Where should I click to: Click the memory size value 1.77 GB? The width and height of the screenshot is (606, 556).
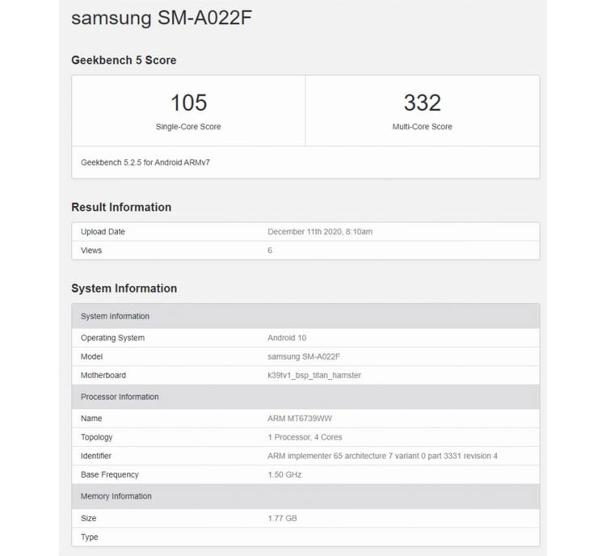coord(282,518)
